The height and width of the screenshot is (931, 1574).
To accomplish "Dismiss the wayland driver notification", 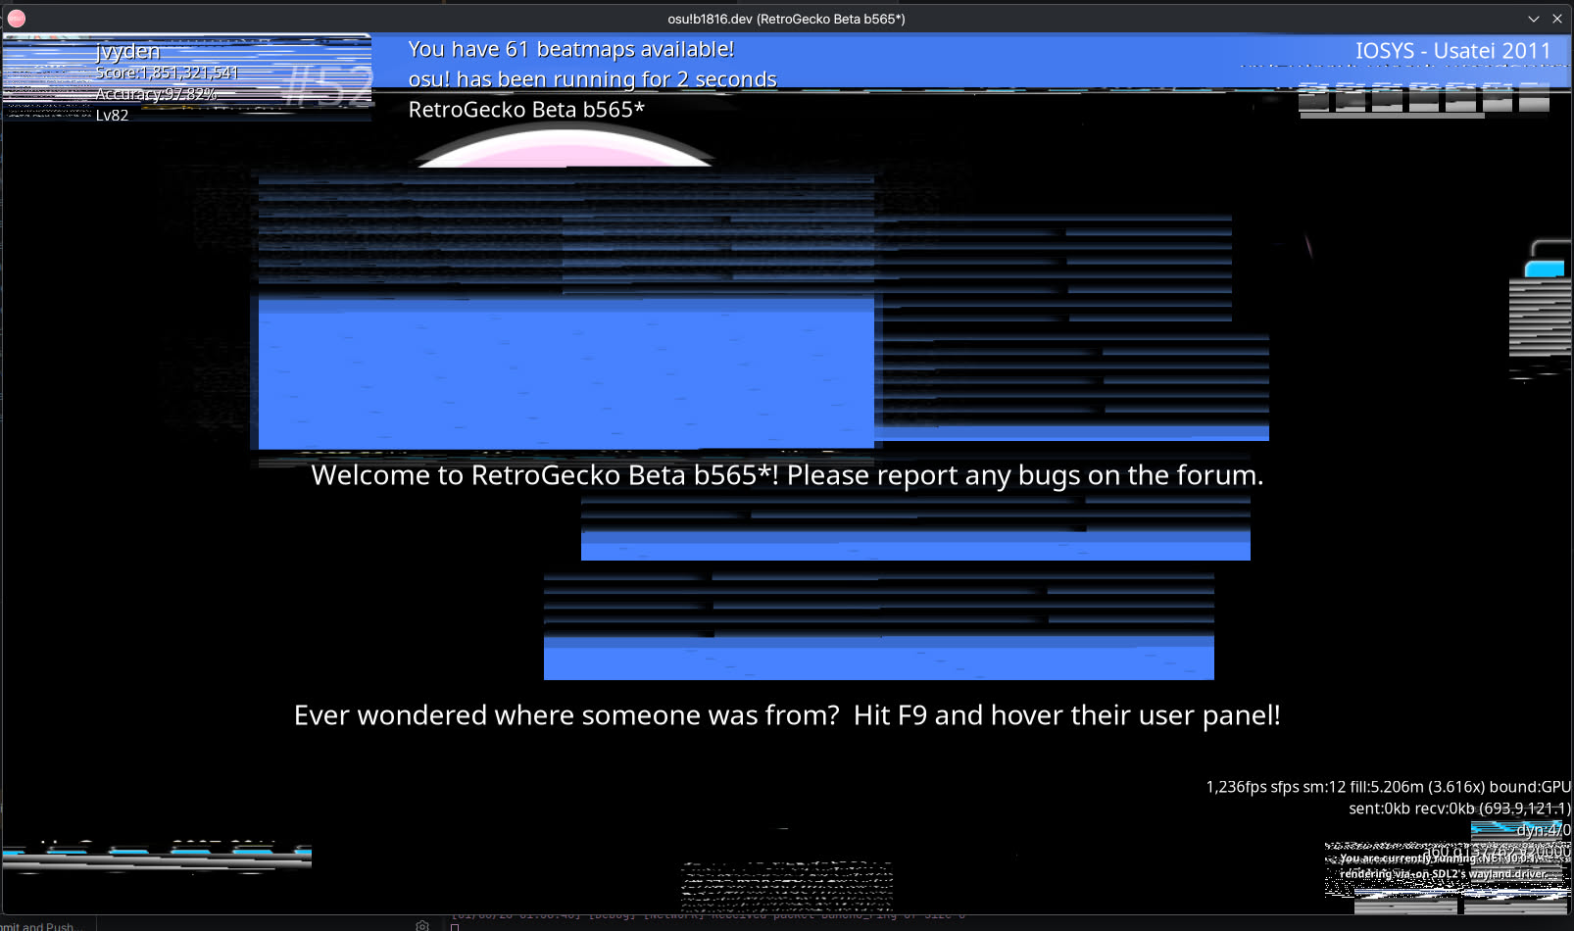I will (x=1447, y=866).
